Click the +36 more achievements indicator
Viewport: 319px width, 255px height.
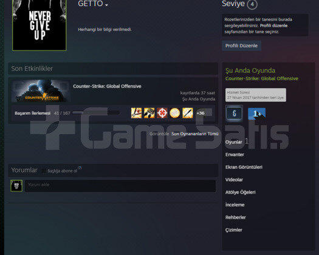(201, 113)
